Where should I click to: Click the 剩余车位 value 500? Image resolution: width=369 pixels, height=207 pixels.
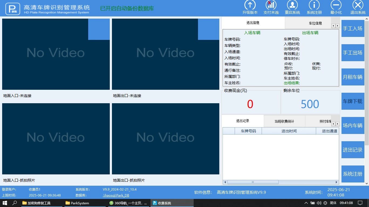point(310,104)
